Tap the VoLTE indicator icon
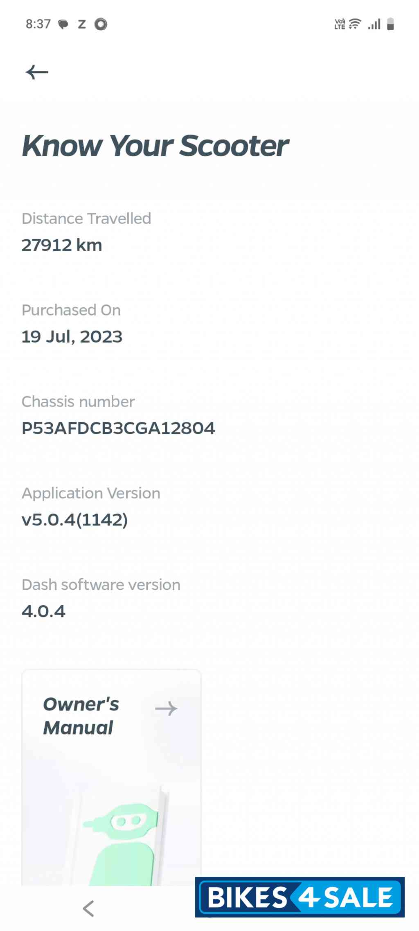The height and width of the screenshot is (931, 419). click(x=340, y=25)
